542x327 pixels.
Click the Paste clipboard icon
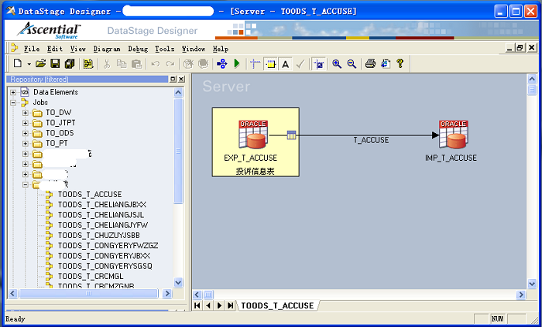coord(136,64)
